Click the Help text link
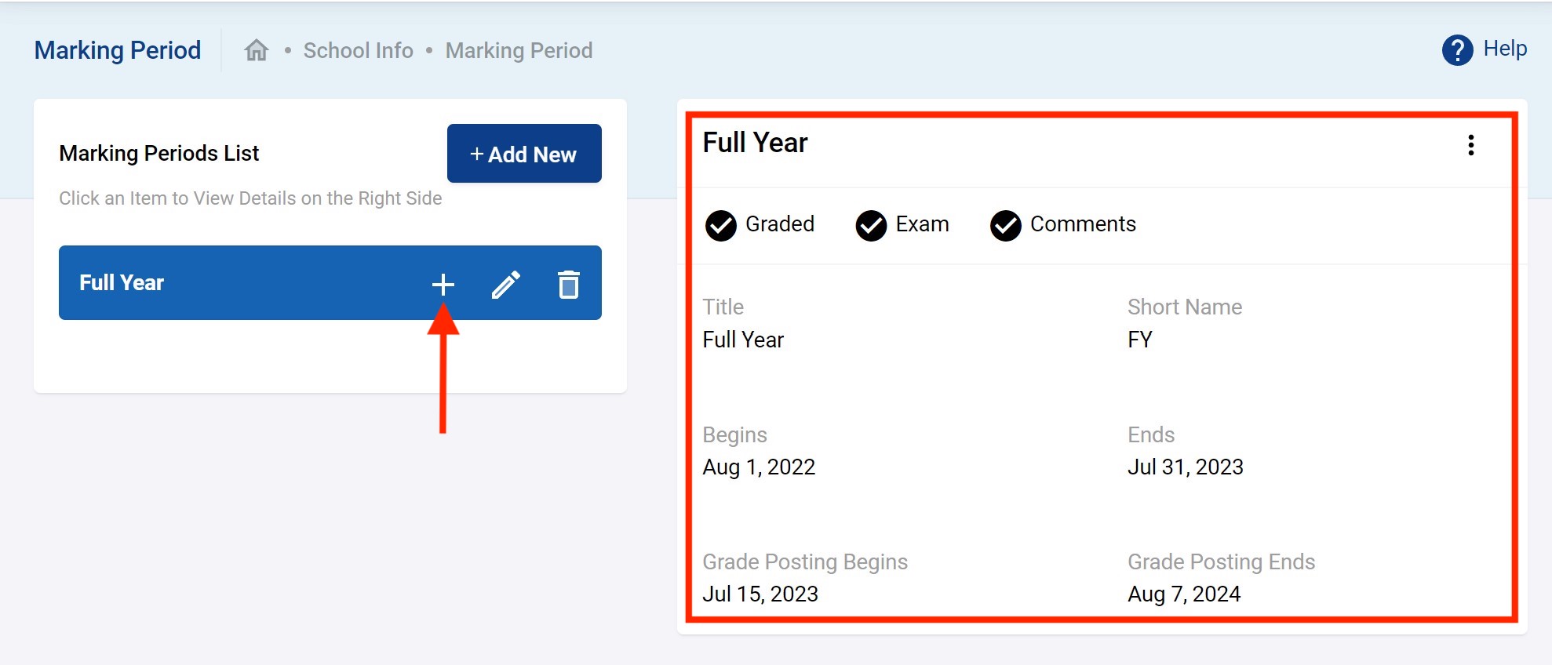The height and width of the screenshot is (665, 1552). (1505, 49)
